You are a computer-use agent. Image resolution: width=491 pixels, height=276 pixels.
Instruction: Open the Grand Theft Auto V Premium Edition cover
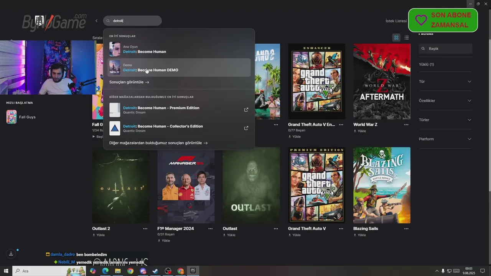316,185
